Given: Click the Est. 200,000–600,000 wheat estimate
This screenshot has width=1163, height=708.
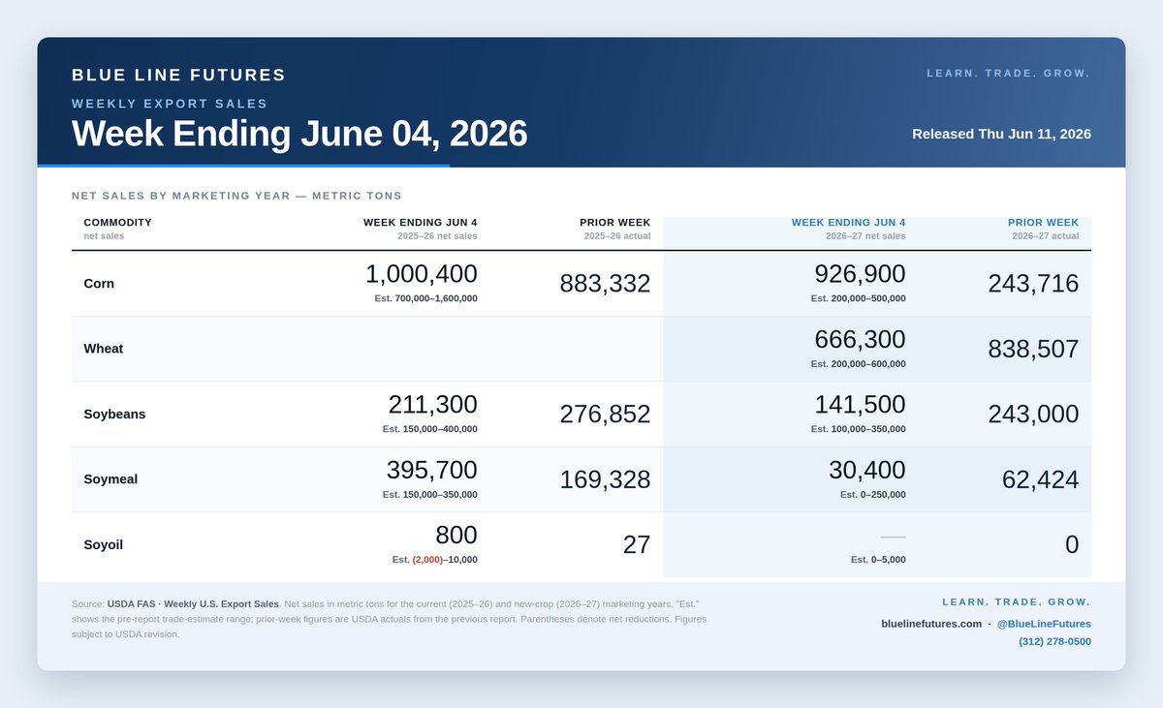Looking at the screenshot, I should pos(858,364).
